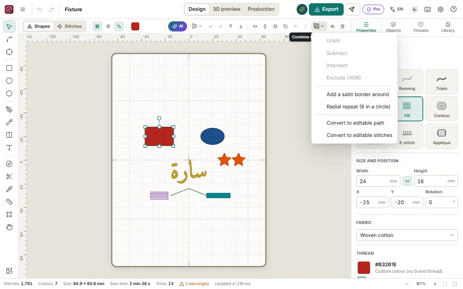This screenshot has width=463, height=289.
Task: Toggle the aspect ratio lock link
Action: click(x=407, y=181)
